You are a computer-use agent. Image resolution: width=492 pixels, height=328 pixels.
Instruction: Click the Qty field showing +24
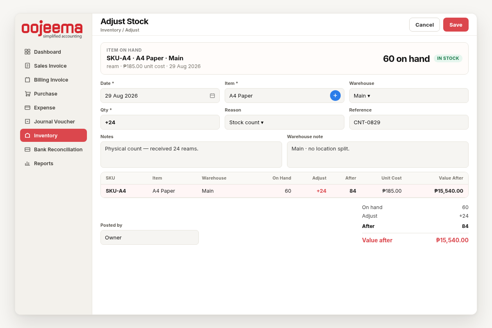pyautogui.click(x=160, y=122)
